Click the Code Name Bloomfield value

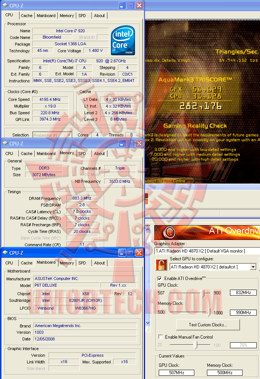(x=52, y=37)
